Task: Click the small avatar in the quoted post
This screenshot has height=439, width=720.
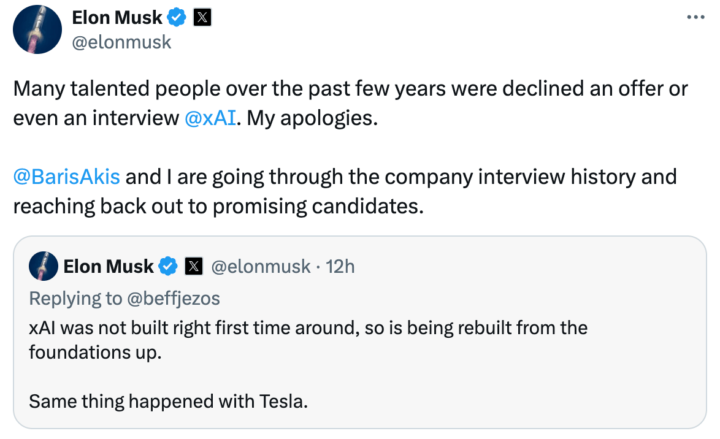Action: tap(44, 267)
